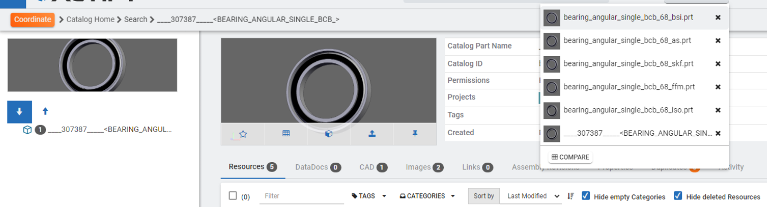This screenshot has width=767, height=207.
Task: Click thumbnail icon of bcb_68_iso.prt entry
Action: tap(552, 110)
